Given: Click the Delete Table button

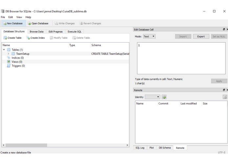Looking at the screenshot, I should [81, 38].
